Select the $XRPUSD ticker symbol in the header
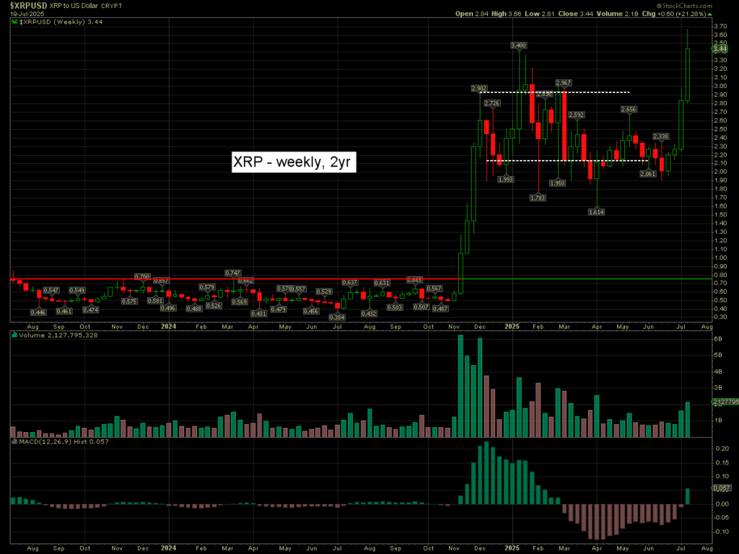This screenshot has width=739, height=554. [x=28, y=6]
